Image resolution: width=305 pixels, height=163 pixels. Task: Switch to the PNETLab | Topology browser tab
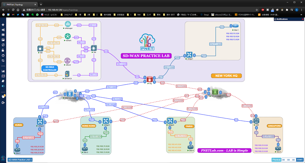tap(19, 4)
